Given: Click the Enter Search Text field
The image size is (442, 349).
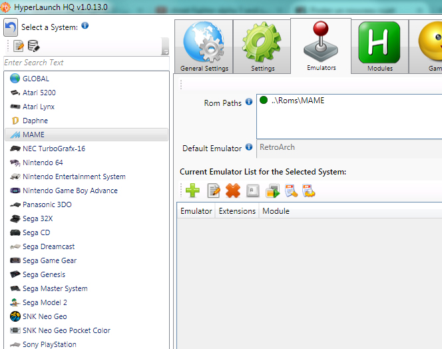Looking at the screenshot, I should [x=87, y=63].
